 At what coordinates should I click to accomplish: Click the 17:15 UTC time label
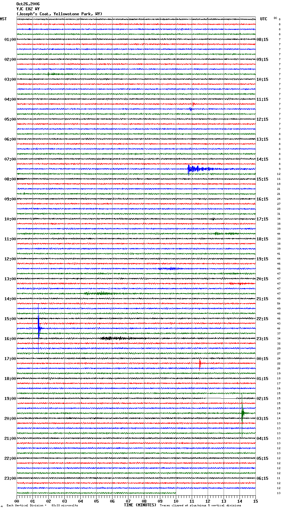(x=262, y=219)
